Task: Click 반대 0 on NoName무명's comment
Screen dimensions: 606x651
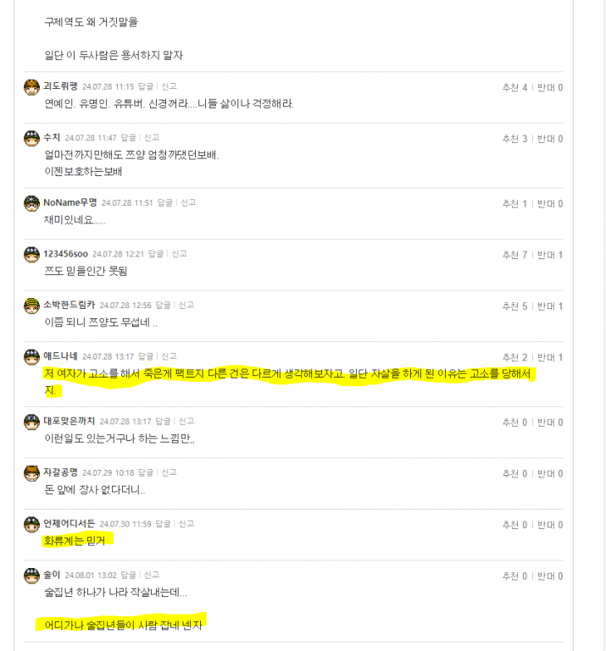Action: click(x=550, y=204)
